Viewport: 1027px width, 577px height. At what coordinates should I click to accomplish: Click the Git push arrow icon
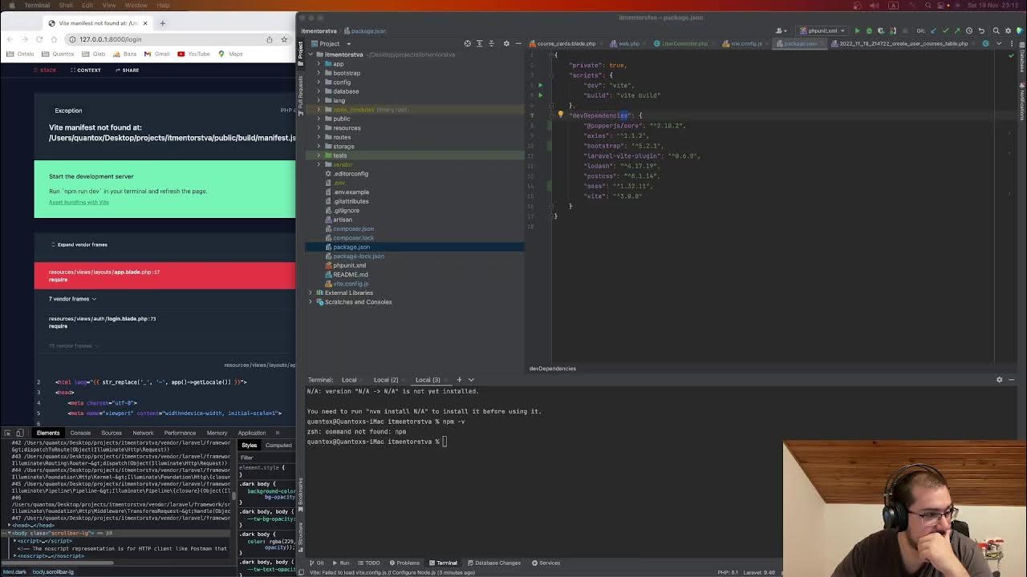point(957,30)
